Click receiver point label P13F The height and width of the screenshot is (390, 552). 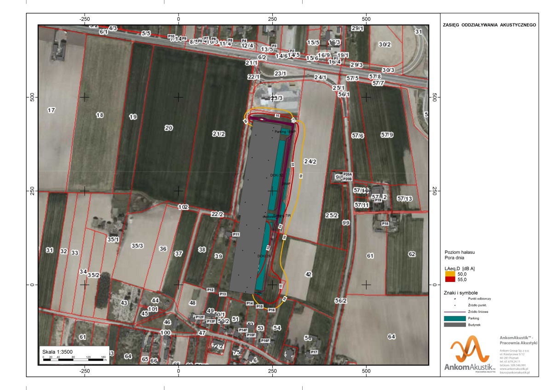[x=211, y=321]
